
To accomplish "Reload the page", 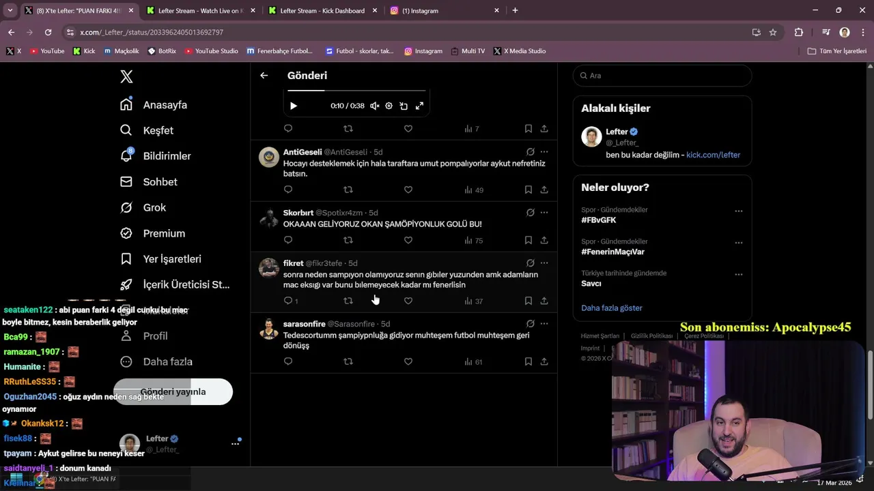I will [x=48, y=32].
